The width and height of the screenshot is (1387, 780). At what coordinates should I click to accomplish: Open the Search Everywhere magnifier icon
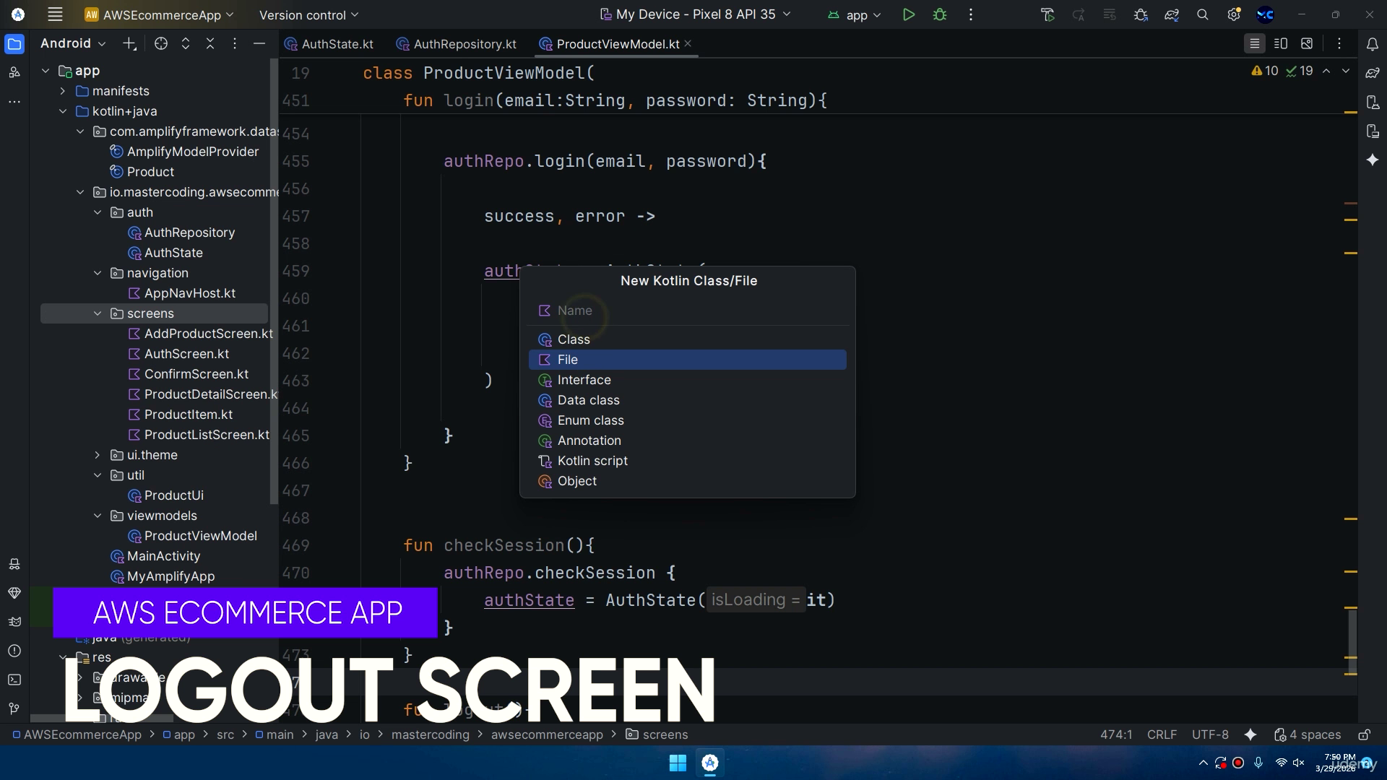pos(1203,14)
